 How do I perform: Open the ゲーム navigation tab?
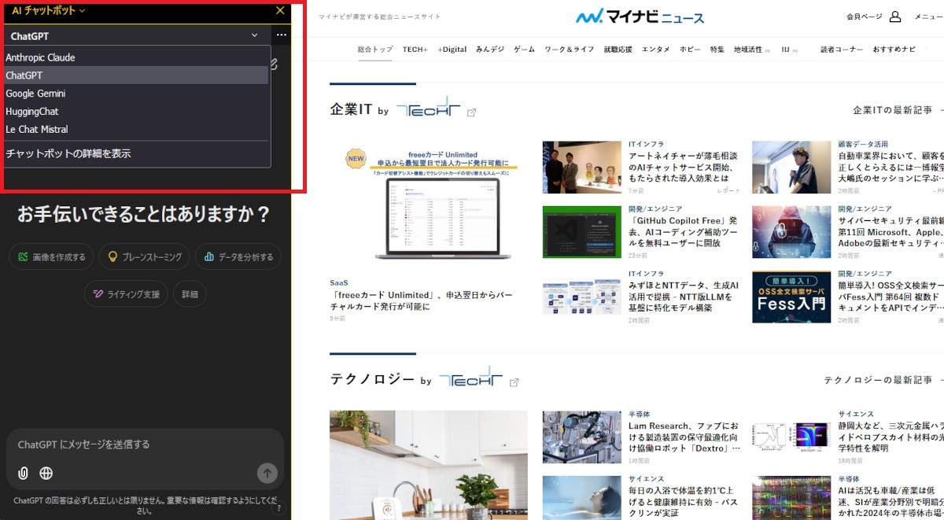tap(525, 50)
